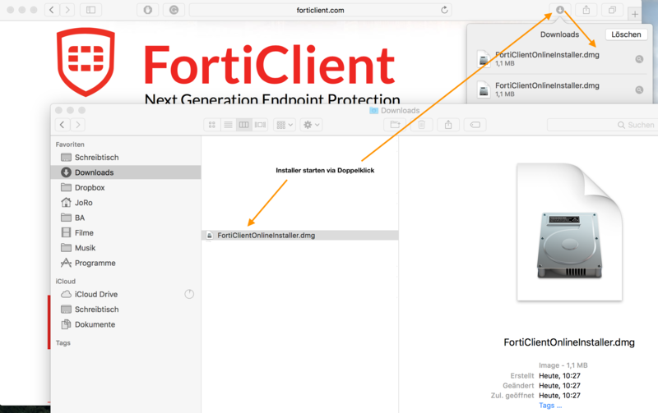
Task: Open Finder action gear dropdown
Action: (x=312, y=125)
